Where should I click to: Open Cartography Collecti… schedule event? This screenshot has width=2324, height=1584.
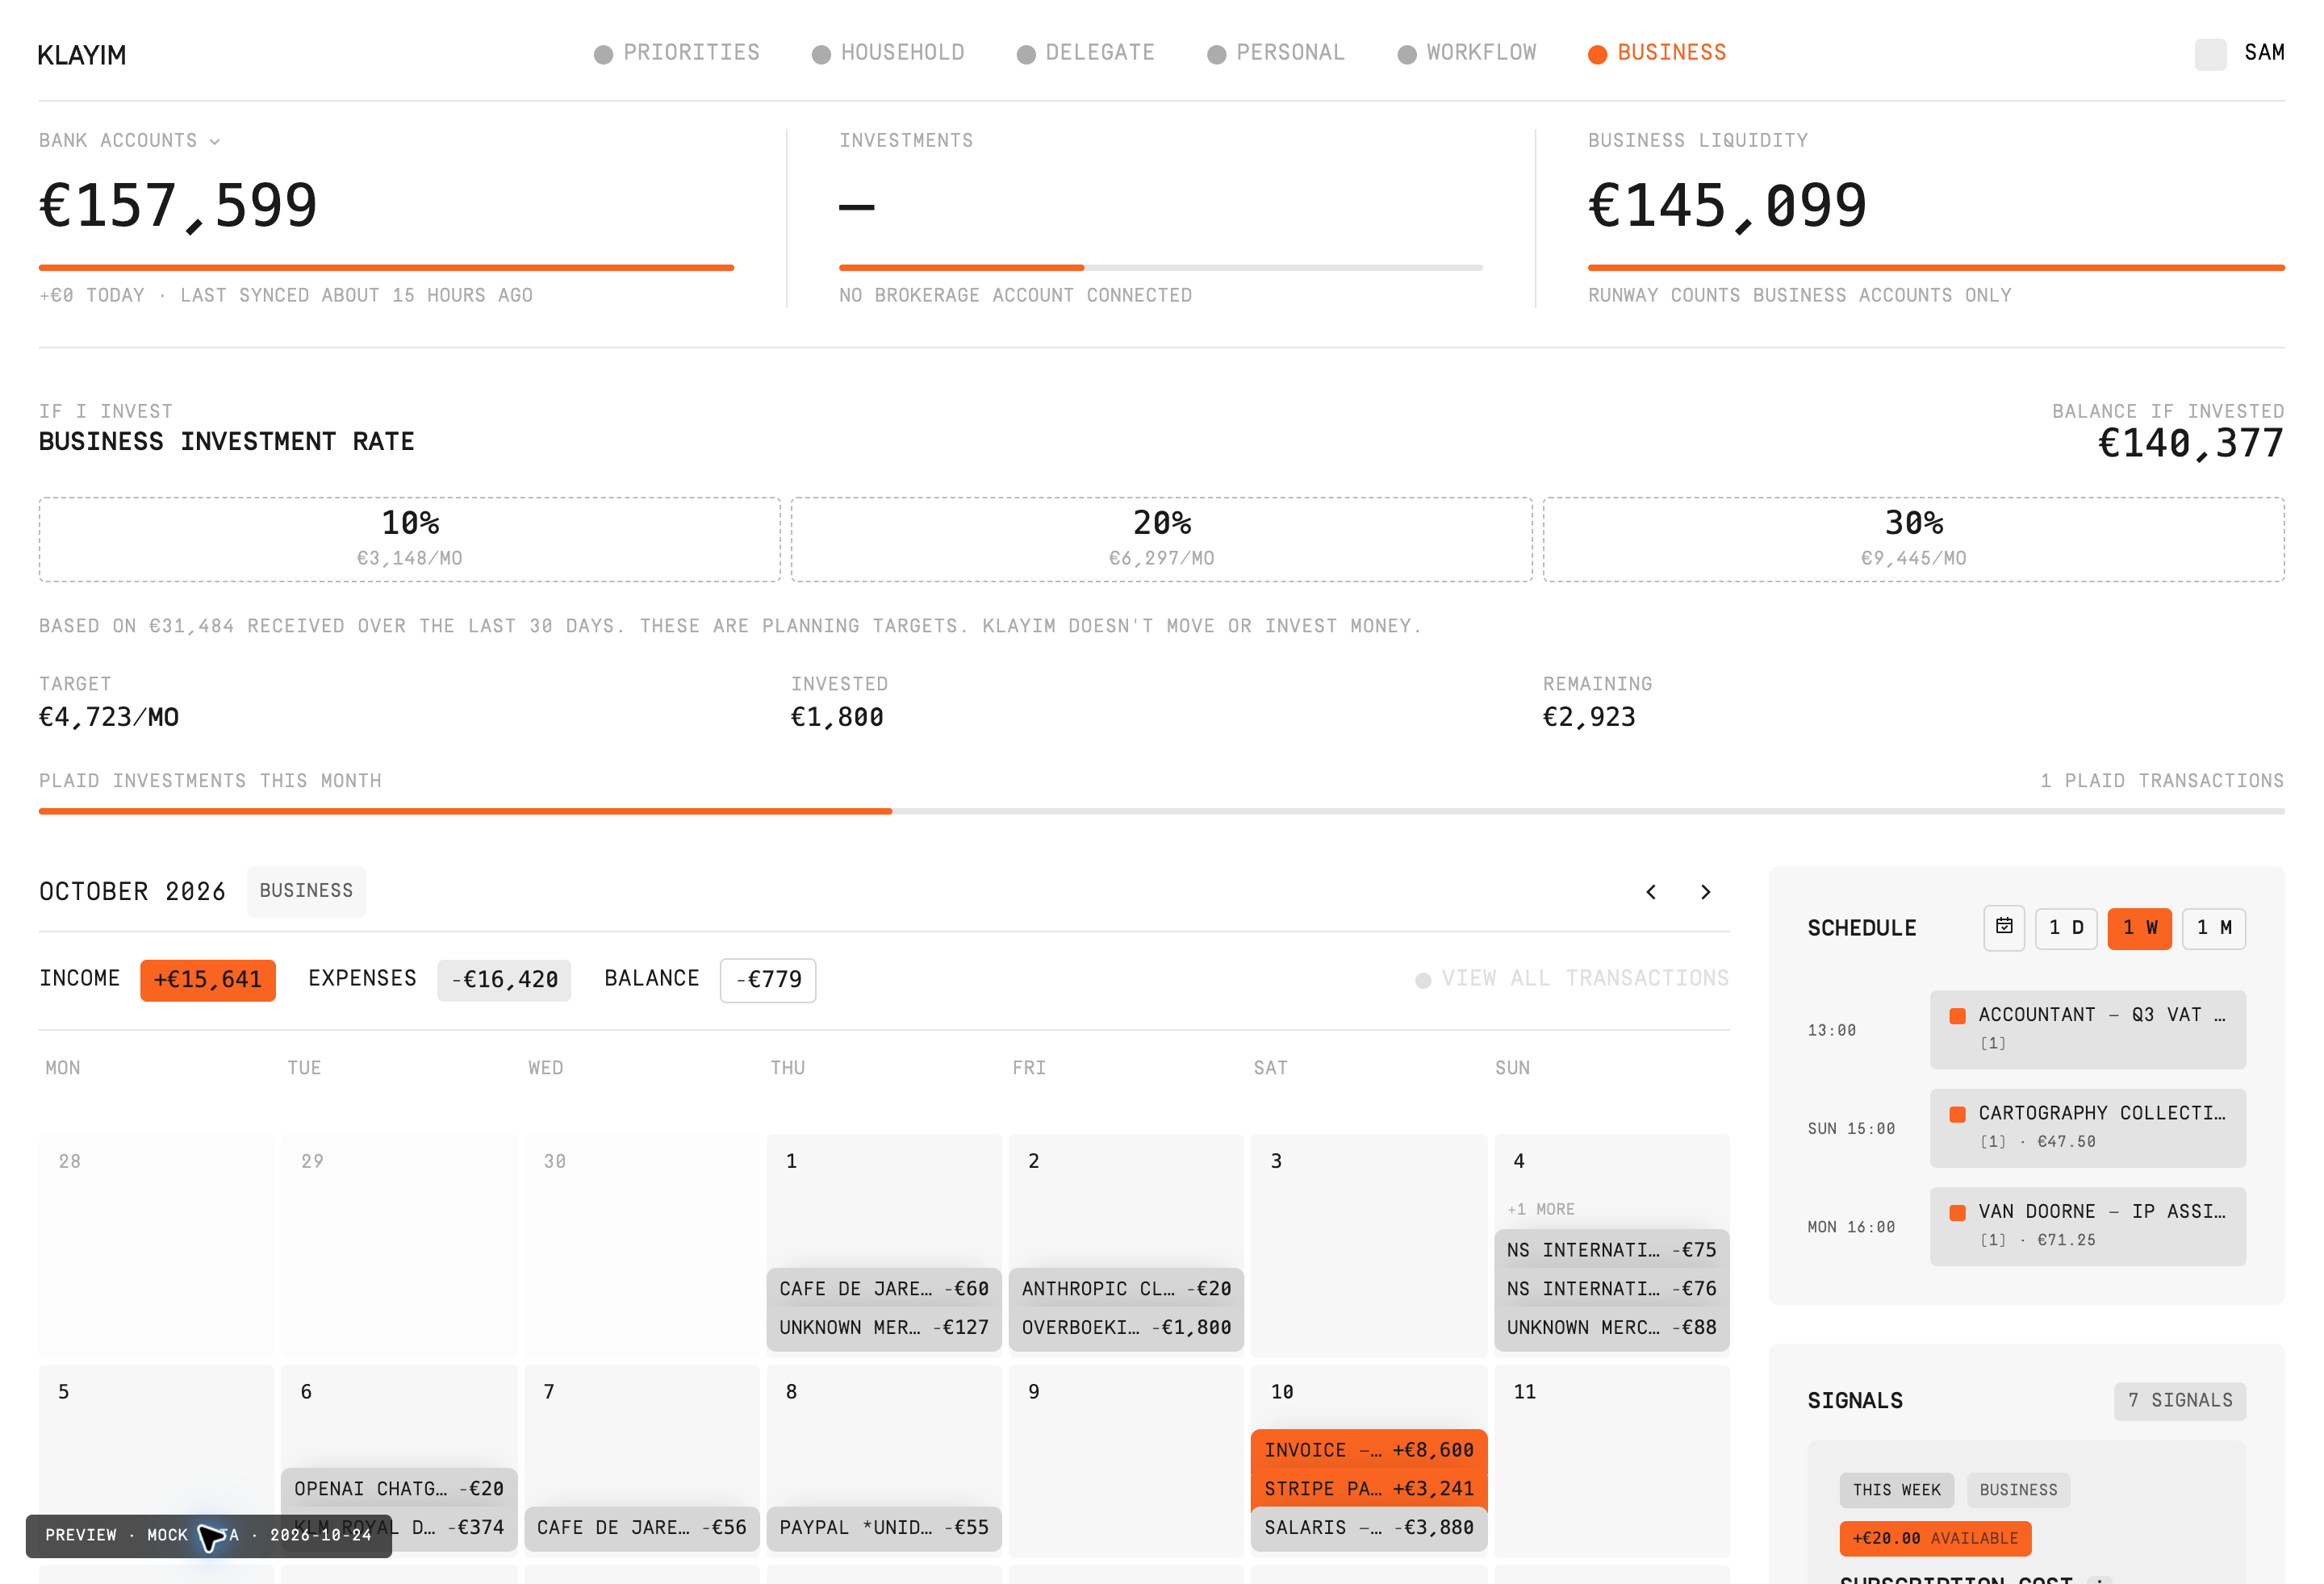2087,1128
